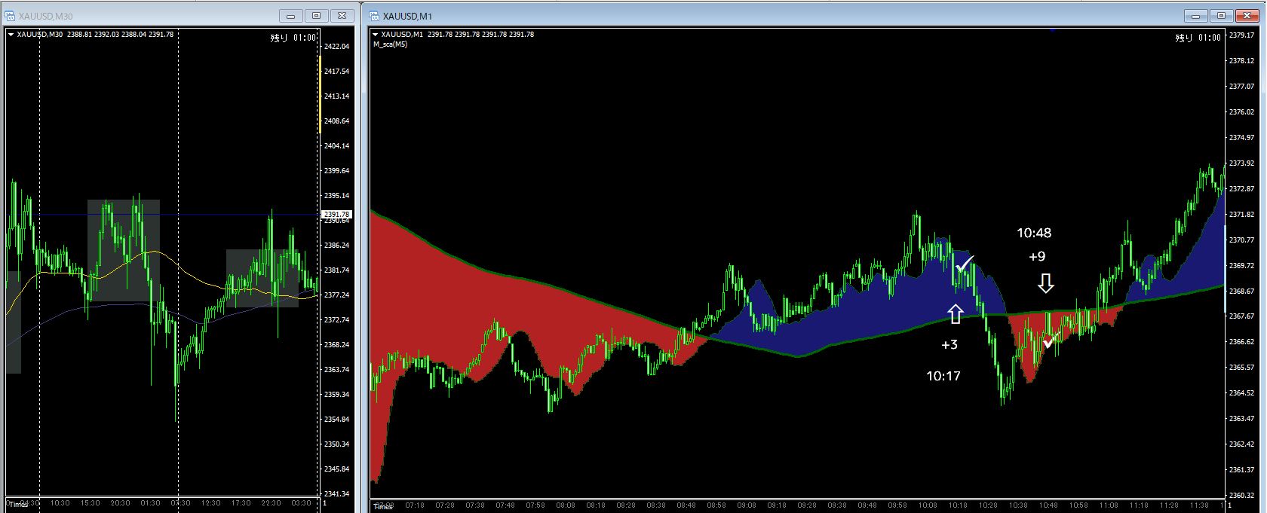
Task: Click the 2373.92 price on the M1 axis
Action: 1241,163
